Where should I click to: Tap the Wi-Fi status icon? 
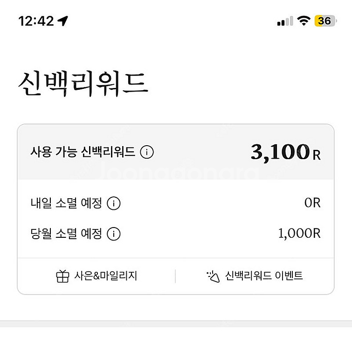(304, 21)
